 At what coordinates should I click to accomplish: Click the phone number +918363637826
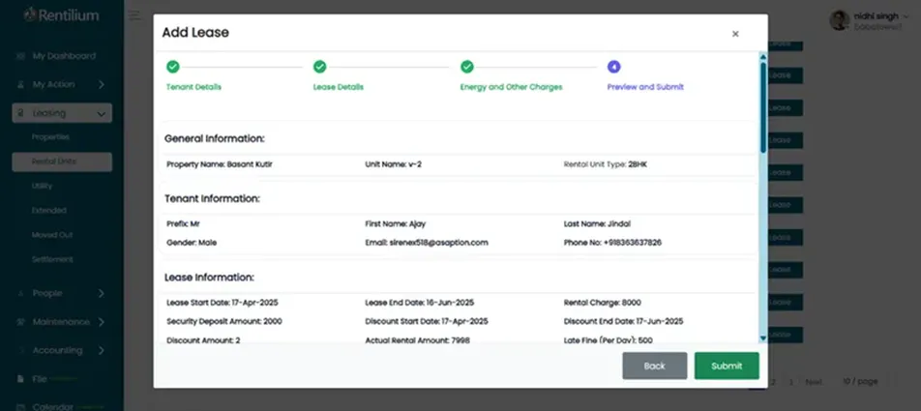point(633,243)
